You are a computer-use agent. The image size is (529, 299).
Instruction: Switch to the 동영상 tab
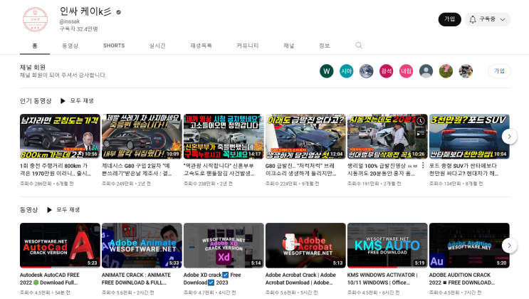tap(70, 46)
